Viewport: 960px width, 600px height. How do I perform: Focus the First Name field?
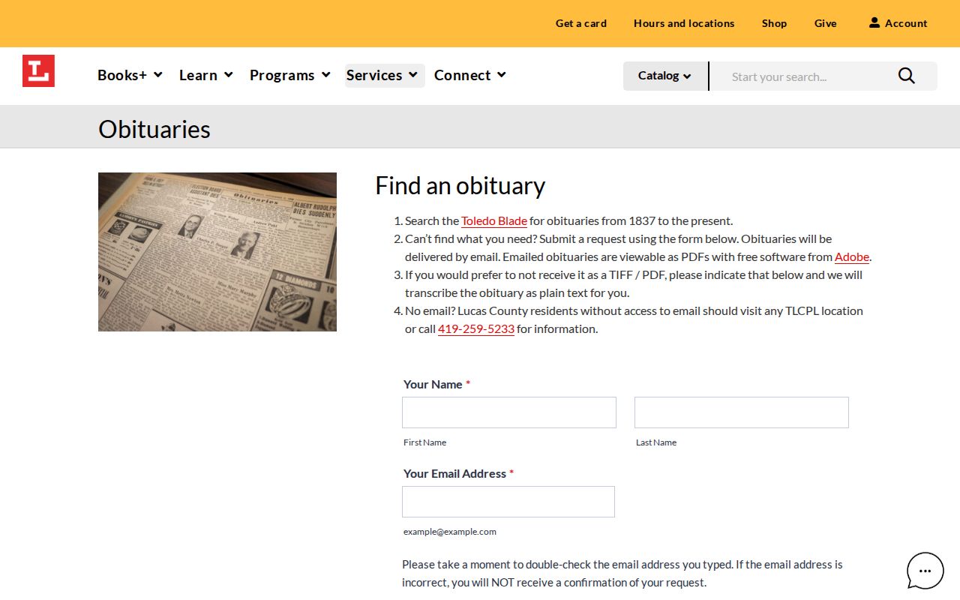(509, 412)
